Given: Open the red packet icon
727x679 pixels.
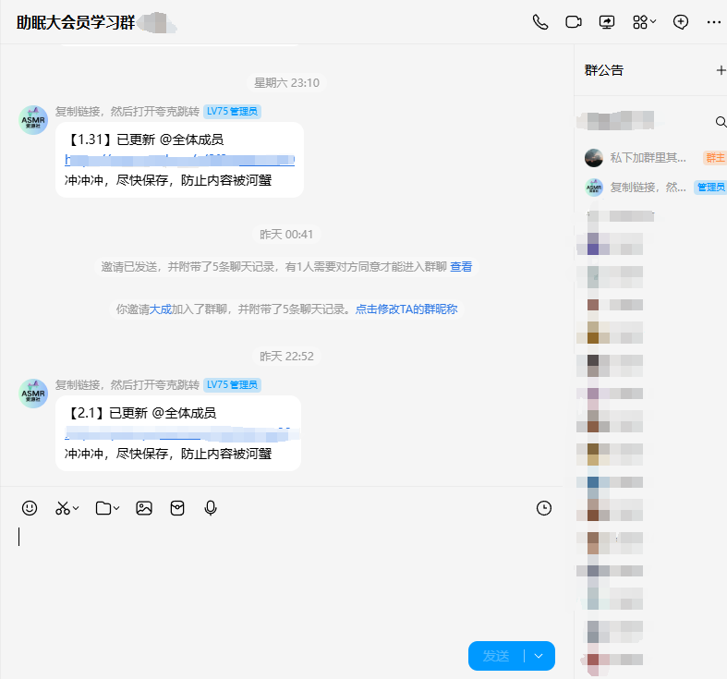Looking at the screenshot, I should [x=177, y=508].
